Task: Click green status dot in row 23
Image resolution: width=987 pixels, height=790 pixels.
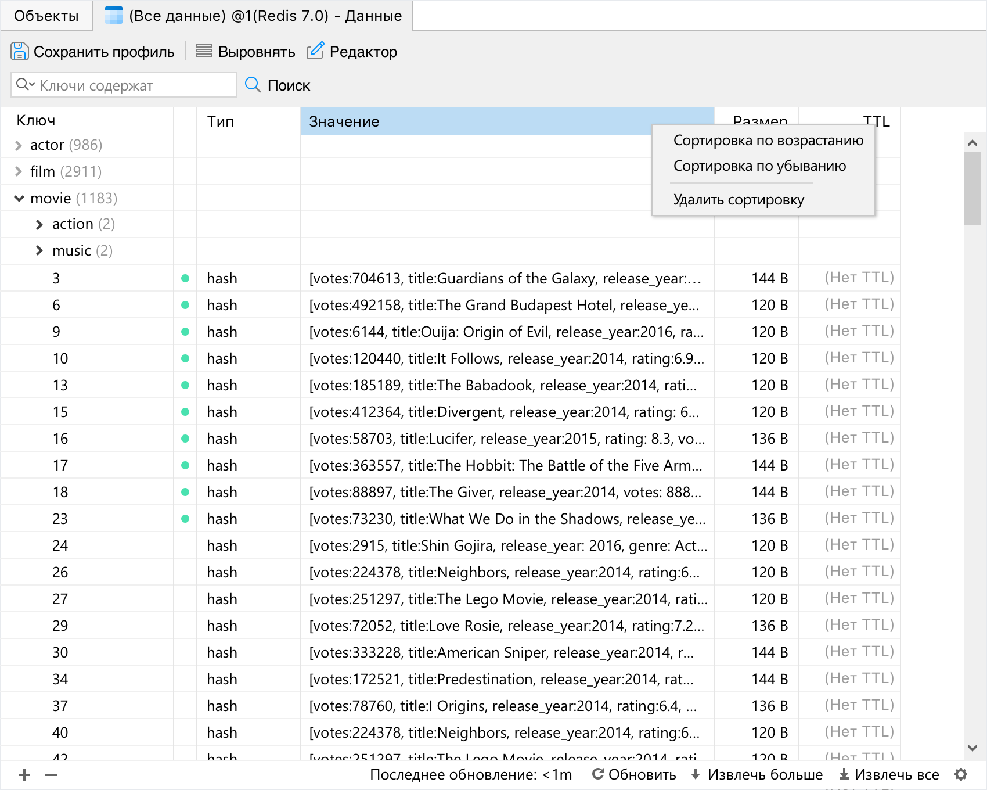Action: click(185, 519)
